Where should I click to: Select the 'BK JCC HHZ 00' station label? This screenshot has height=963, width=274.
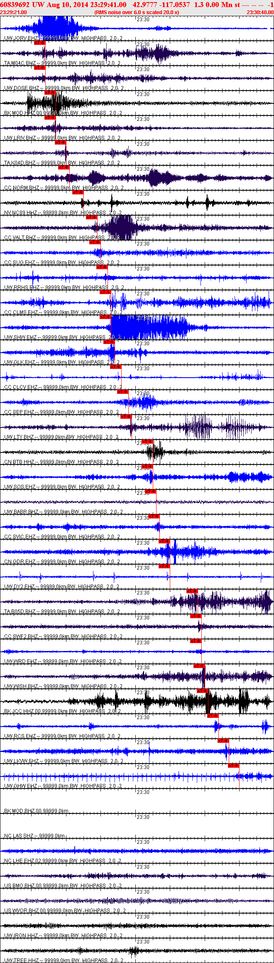pos(22,711)
